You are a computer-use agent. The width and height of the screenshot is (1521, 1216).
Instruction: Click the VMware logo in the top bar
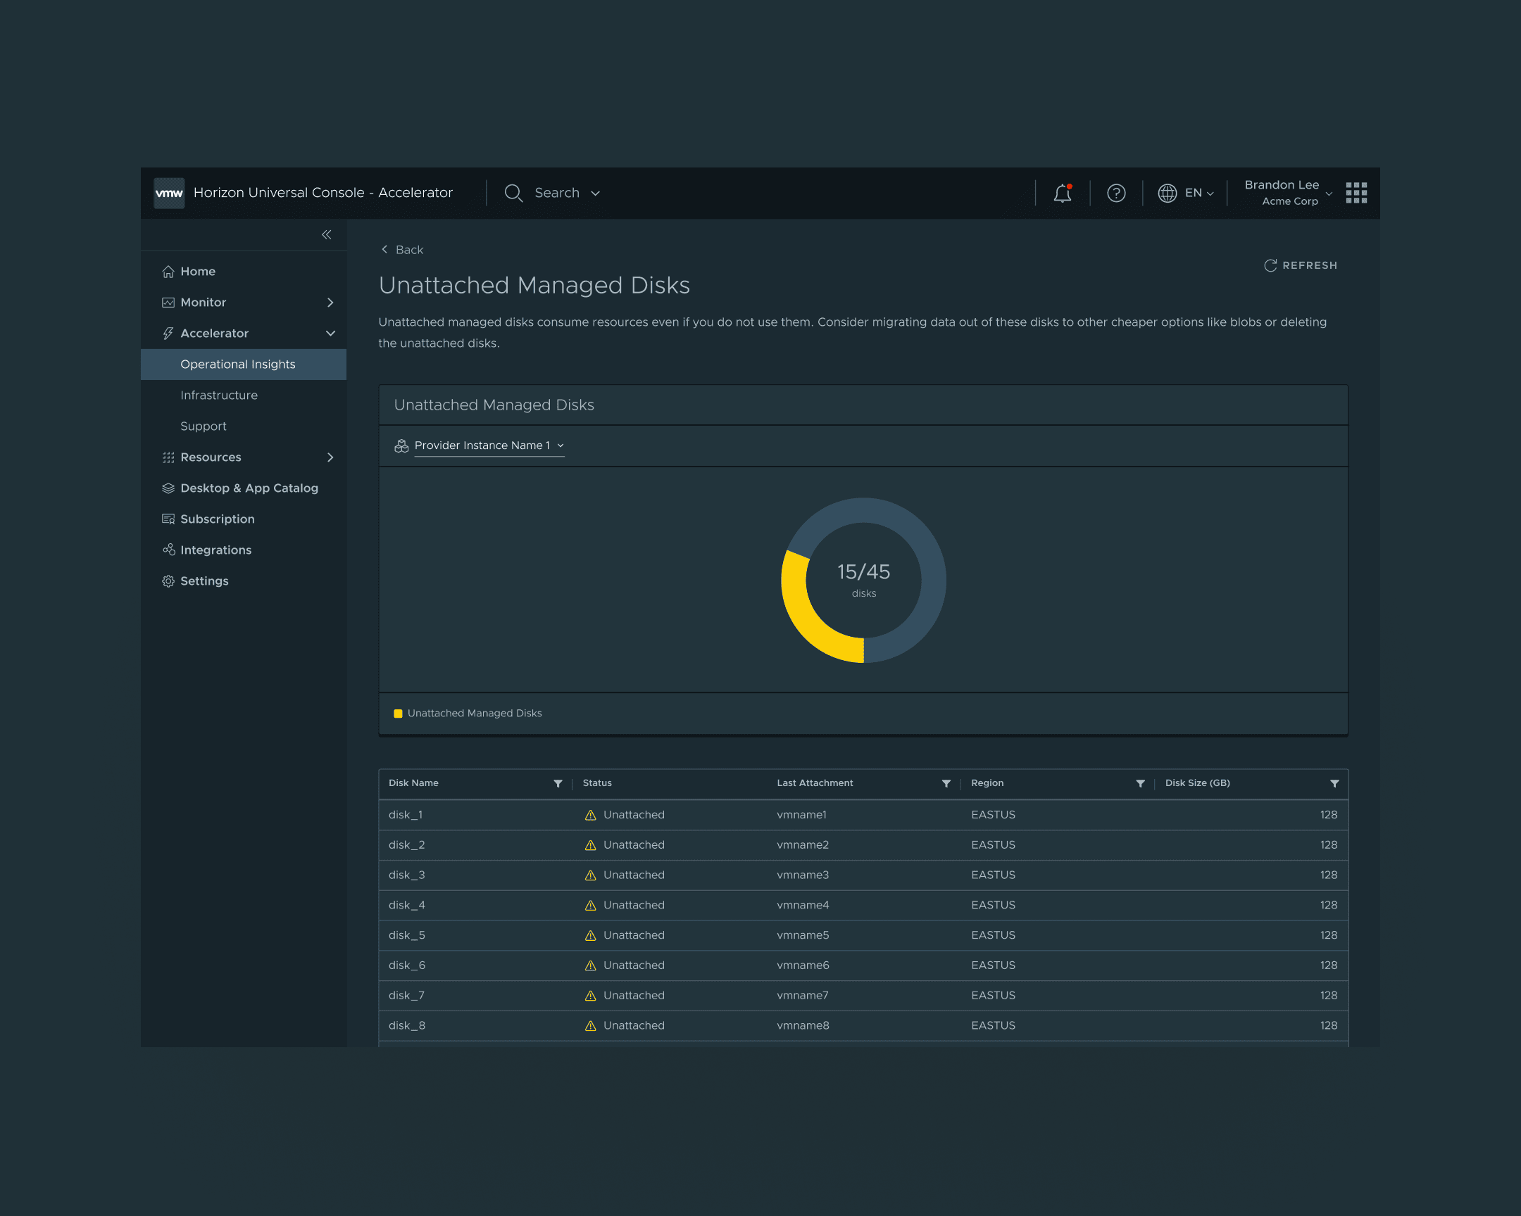click(168, 192)
